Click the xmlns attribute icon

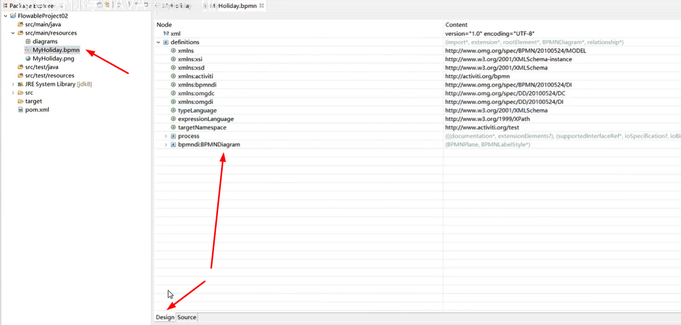coord(173,51)
